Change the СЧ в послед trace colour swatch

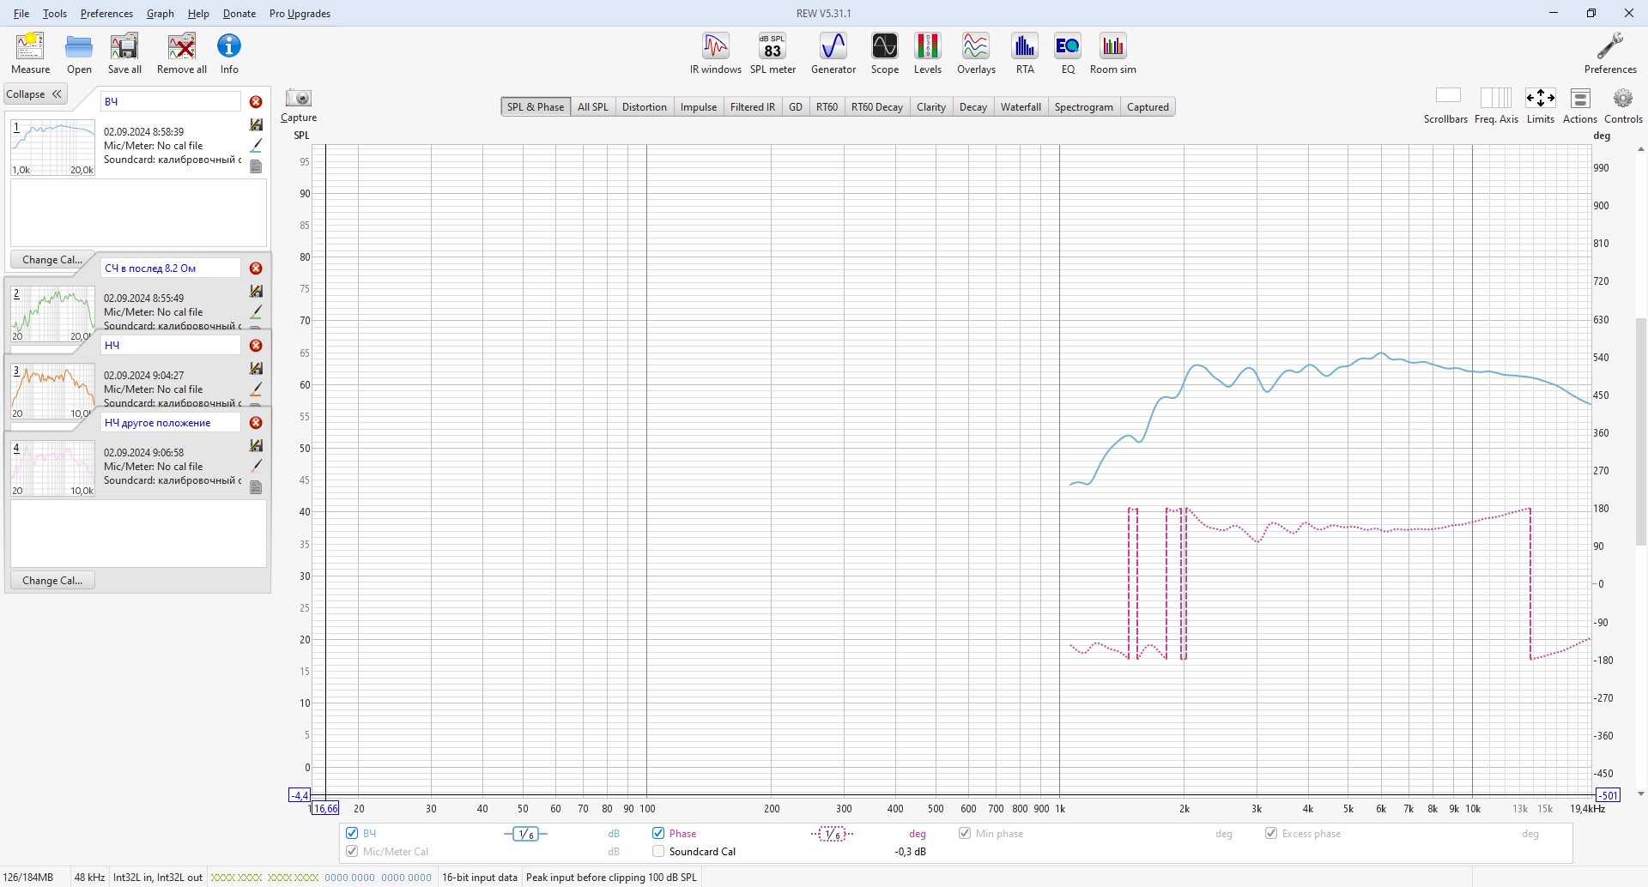pyautogui.click(x=256, y=312)
